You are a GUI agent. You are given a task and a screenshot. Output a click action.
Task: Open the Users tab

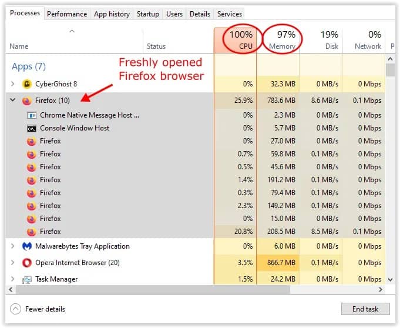click(x=174, y=14)
